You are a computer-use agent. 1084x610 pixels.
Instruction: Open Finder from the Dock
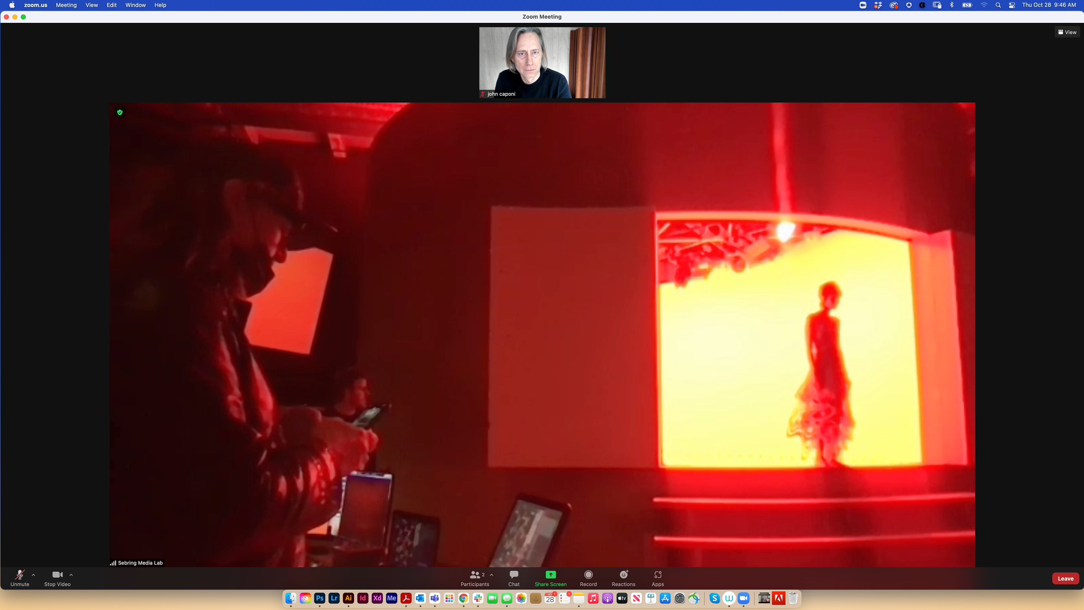[291, 598]
